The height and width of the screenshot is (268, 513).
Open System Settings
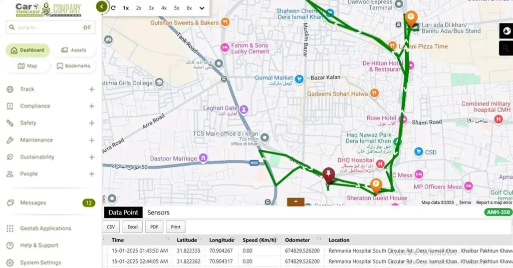(41, 262)
